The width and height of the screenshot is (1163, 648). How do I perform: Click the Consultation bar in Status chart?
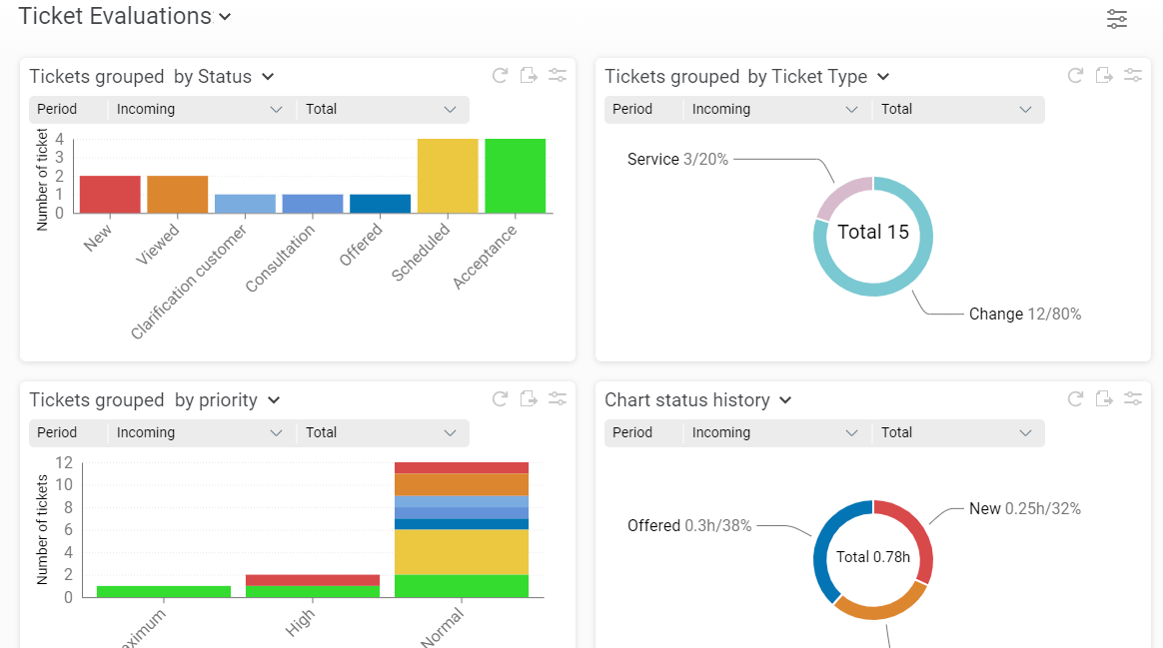tap(313, 204)
